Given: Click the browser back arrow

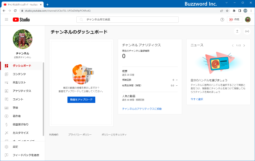Looking at the screenshot, I should 4,11.
